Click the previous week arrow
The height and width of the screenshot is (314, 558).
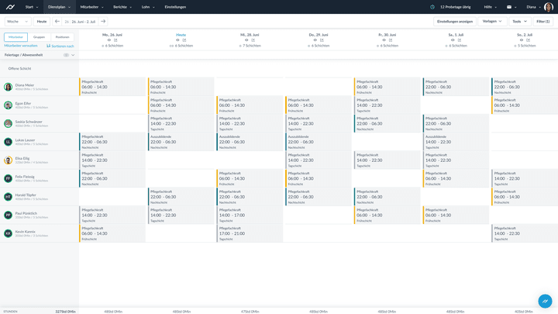[57, 21]
